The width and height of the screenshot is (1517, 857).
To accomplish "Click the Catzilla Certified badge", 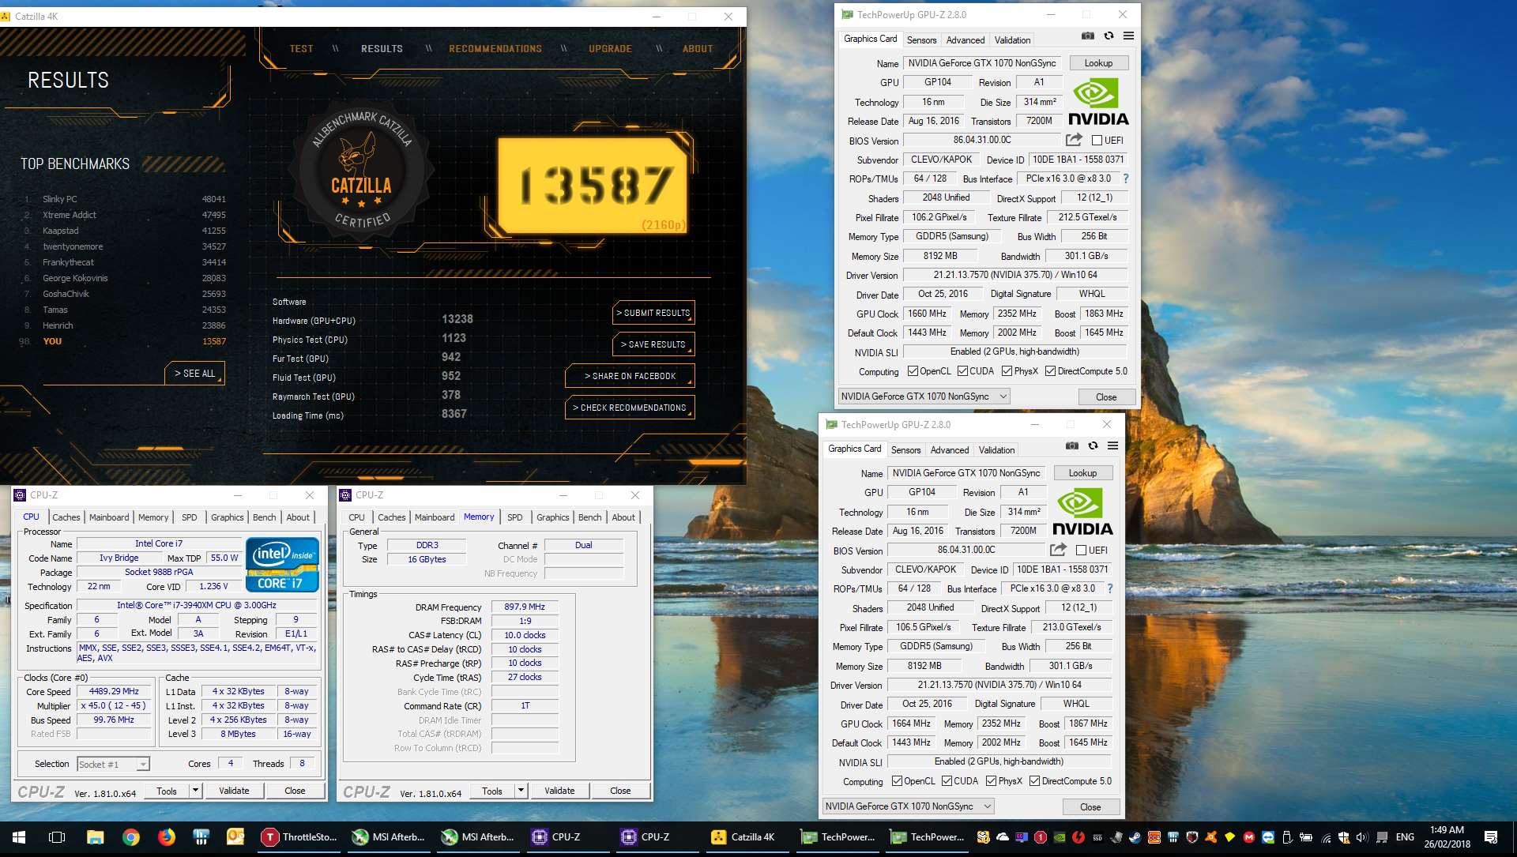I will pos(362,169).
